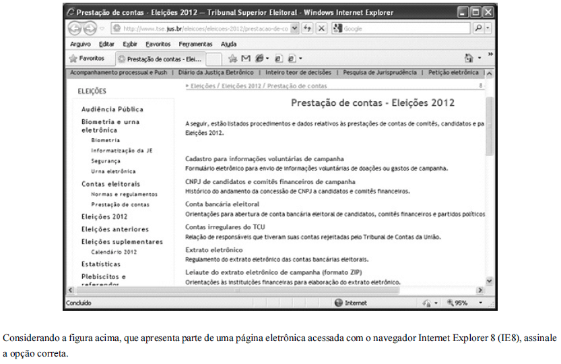Open Favoritos center with the star button
Image resolution: width=561 pixels, height=364 pixels.
coord(87,59)
